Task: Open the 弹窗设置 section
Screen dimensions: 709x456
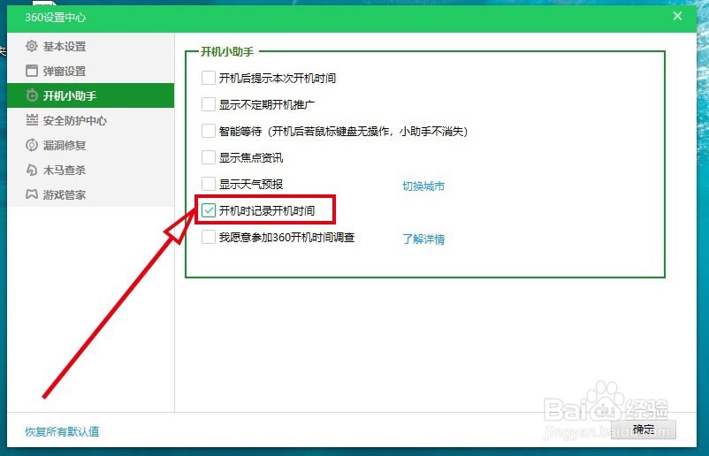Action: click(x=90, y=71)
